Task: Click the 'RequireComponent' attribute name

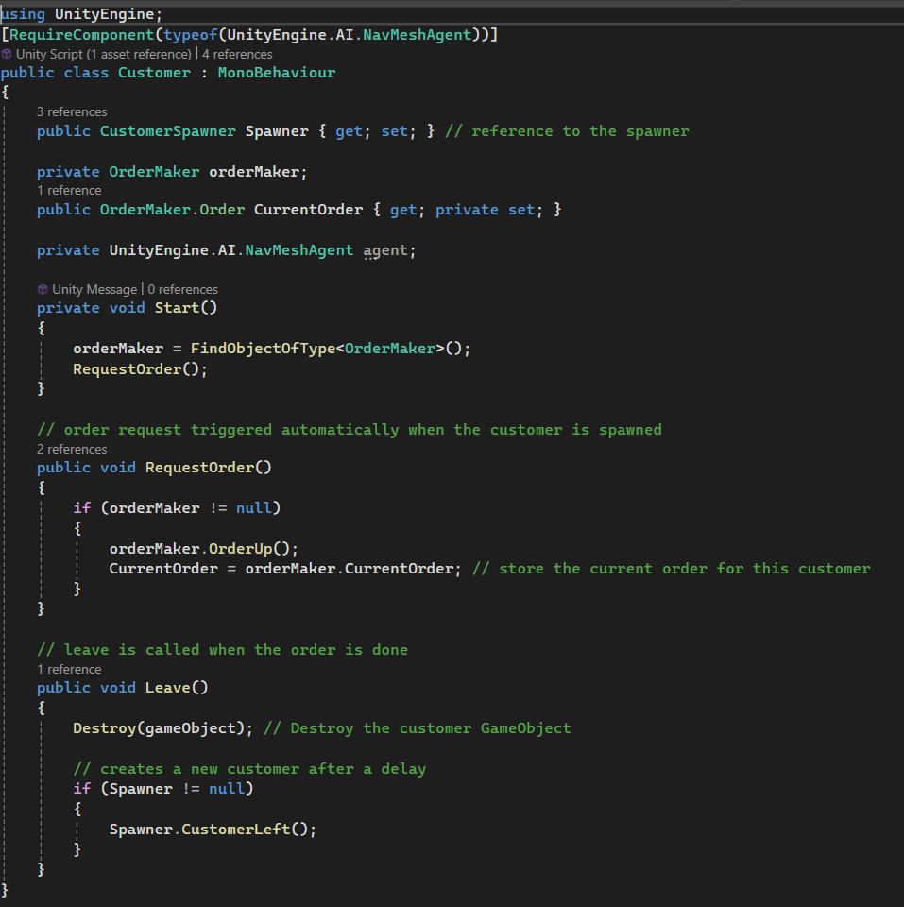Action: tap(81, 35)
